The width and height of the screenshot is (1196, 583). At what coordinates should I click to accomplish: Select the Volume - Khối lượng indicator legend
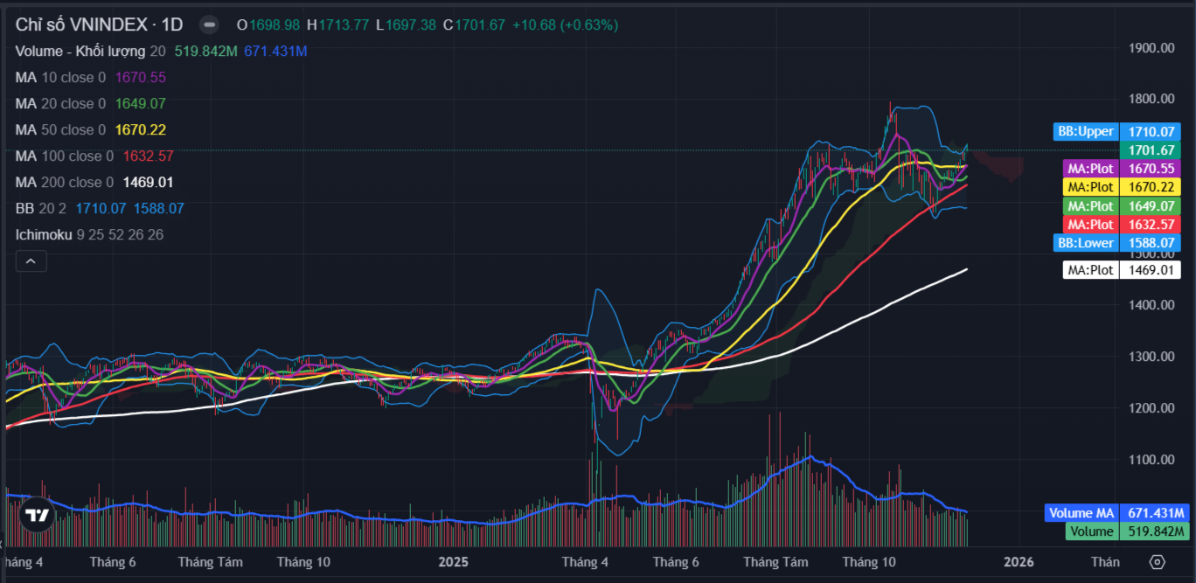tap(80, 52)
